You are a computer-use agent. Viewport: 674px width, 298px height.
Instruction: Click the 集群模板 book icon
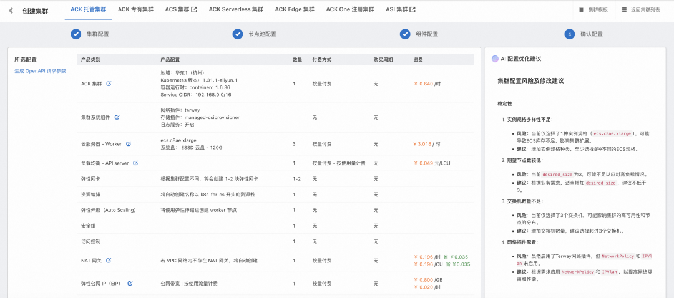[x=582, y=9]
